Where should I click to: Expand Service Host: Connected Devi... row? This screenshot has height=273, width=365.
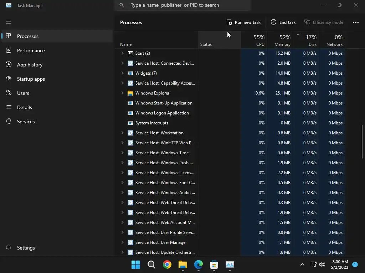pyautogui.click(x=123, y=63)
